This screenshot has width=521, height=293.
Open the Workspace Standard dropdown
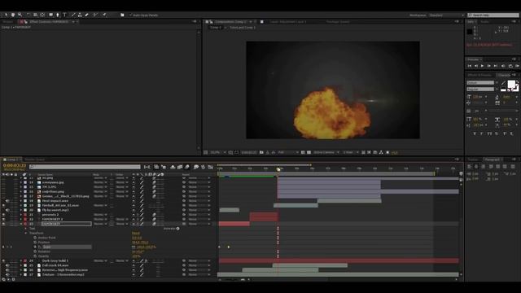tap(446, 15)
